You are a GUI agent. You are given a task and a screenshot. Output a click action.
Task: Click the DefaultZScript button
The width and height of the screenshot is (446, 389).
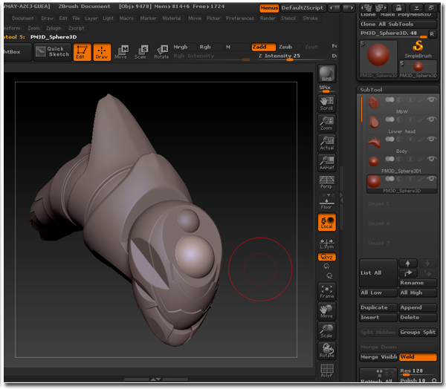pyautogui.click(x=303, y=8)
